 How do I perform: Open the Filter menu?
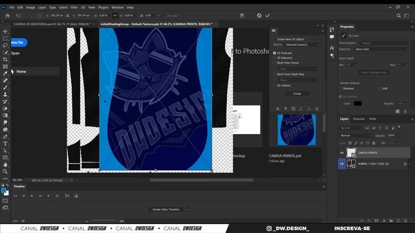pos(74,7)
